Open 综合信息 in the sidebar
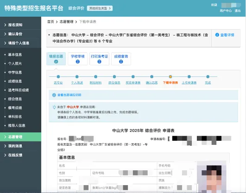 15,99
